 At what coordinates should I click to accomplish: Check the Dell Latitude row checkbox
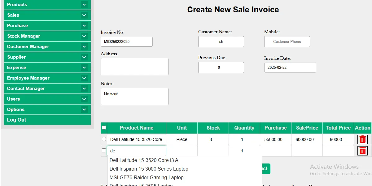pos(104,139)
